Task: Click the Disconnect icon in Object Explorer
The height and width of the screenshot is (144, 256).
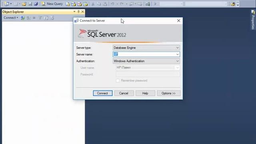Action: coord(28,18)
